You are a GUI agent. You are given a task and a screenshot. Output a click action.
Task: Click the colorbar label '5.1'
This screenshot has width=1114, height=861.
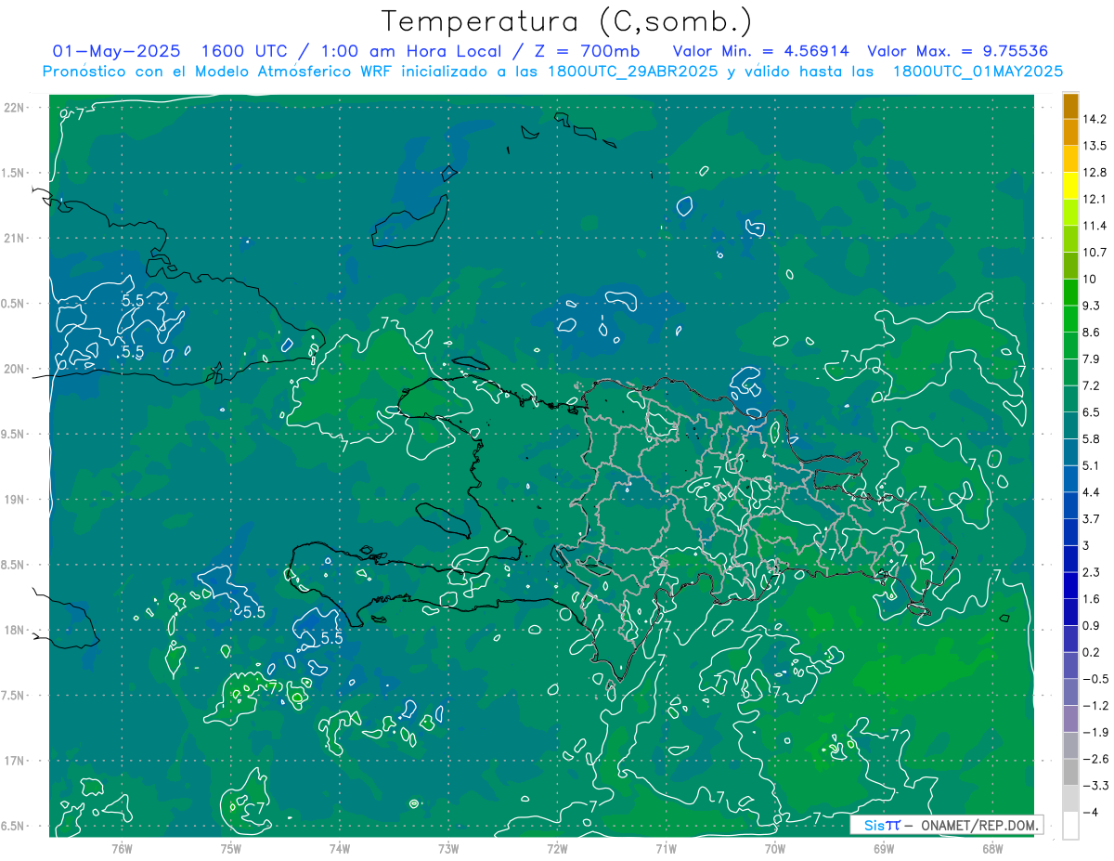[x=1092, y=465]
